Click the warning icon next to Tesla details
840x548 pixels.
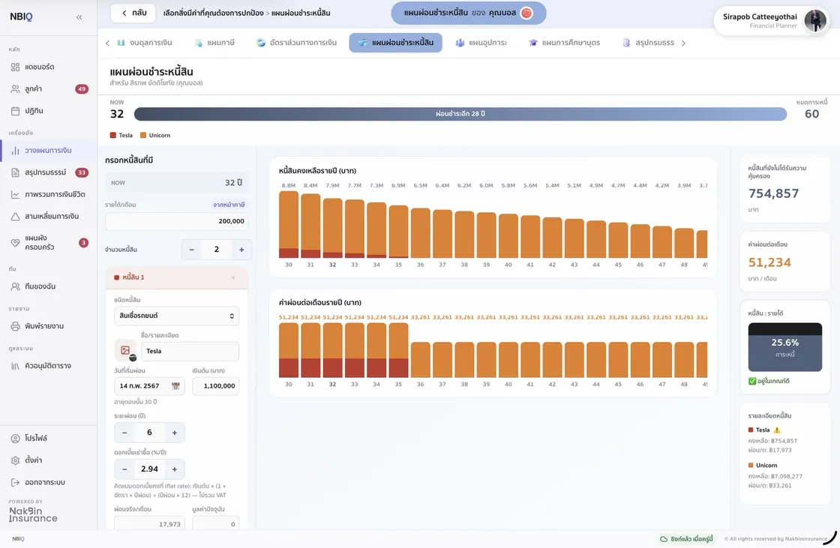[777, 430]
